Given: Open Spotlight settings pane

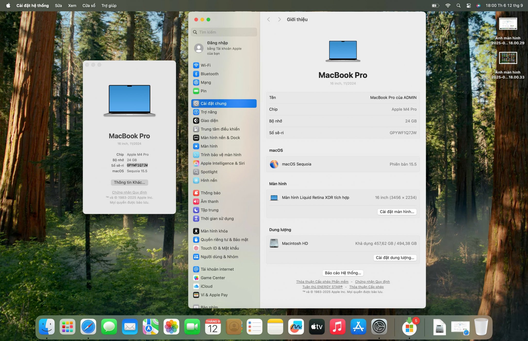Looking at the screenshot, I should 209,172.
